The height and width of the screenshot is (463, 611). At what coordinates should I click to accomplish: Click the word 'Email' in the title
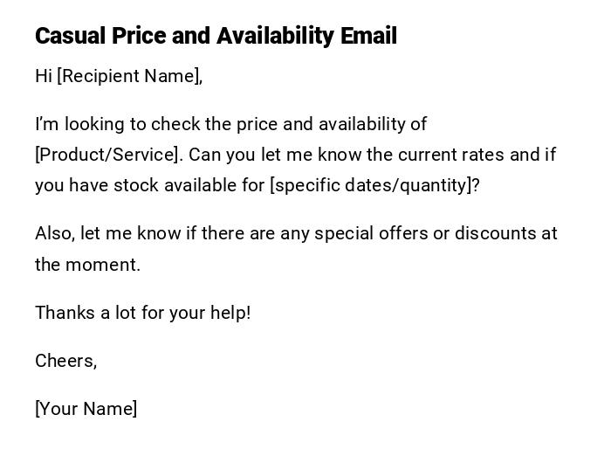pos(368,36)
